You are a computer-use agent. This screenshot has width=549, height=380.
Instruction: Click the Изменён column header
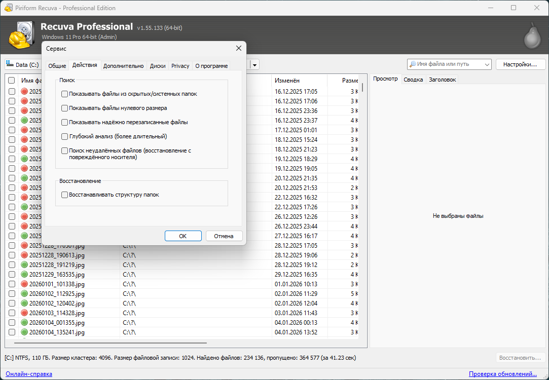[300, 81]
